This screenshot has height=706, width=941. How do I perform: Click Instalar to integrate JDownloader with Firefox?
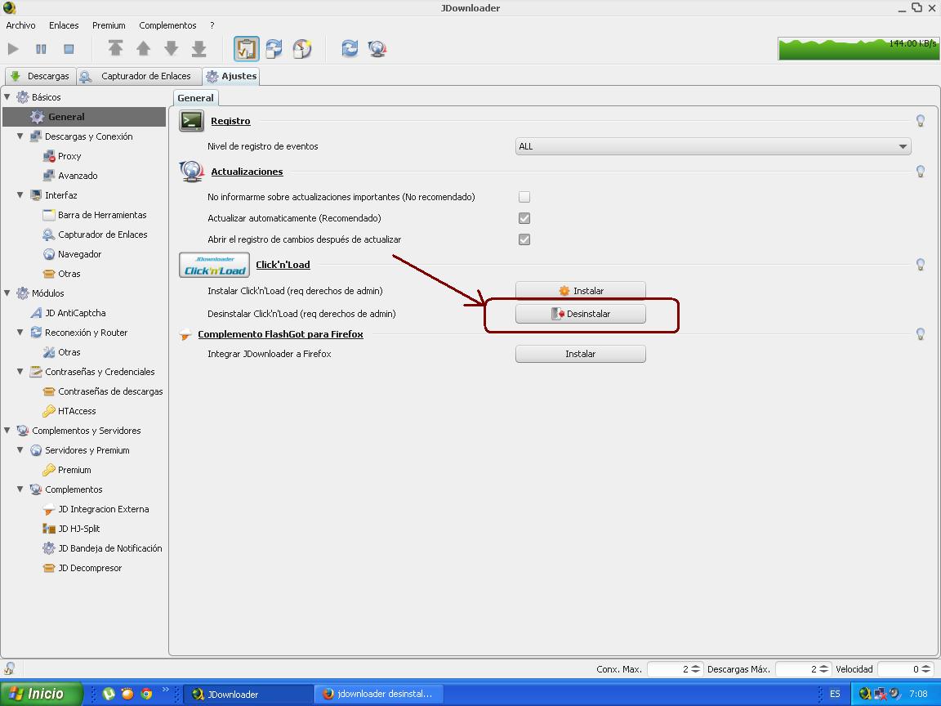point(580,354)
